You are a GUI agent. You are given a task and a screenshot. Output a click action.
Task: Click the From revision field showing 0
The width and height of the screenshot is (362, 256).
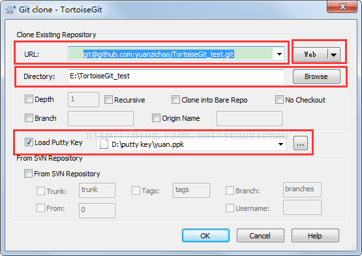point(97,210)
